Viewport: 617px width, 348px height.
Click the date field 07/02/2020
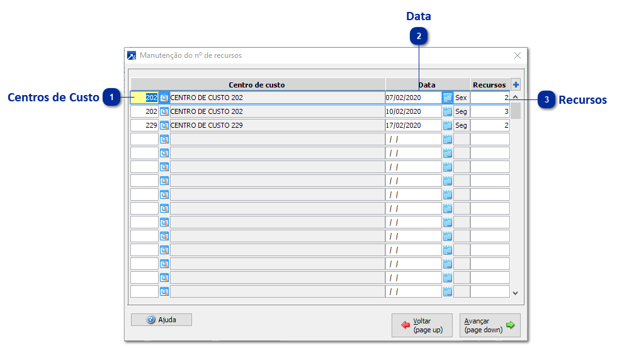tap(413, 98)
